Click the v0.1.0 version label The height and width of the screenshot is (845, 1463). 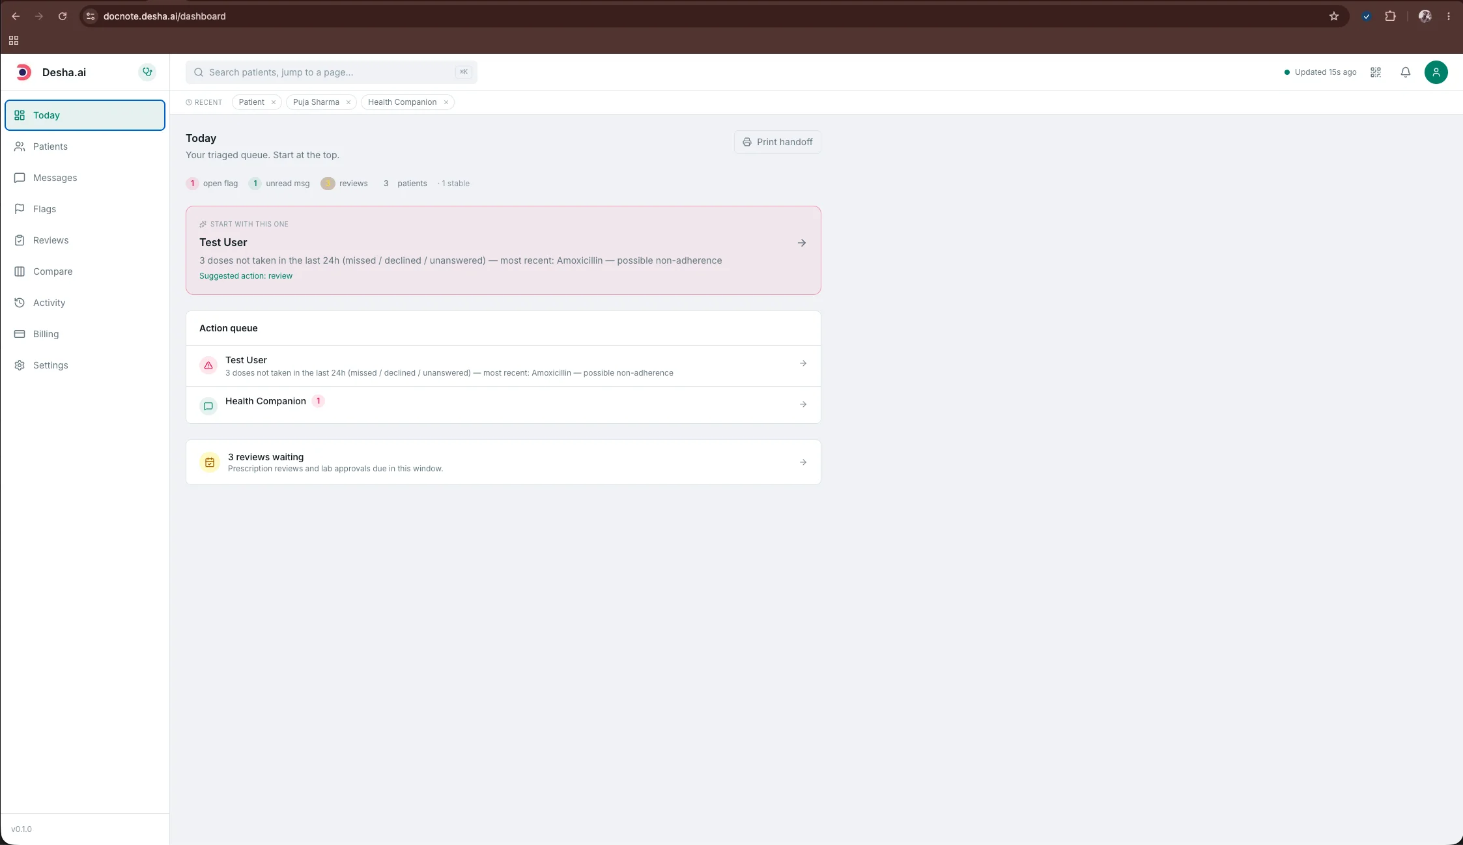tap(21, 829)
